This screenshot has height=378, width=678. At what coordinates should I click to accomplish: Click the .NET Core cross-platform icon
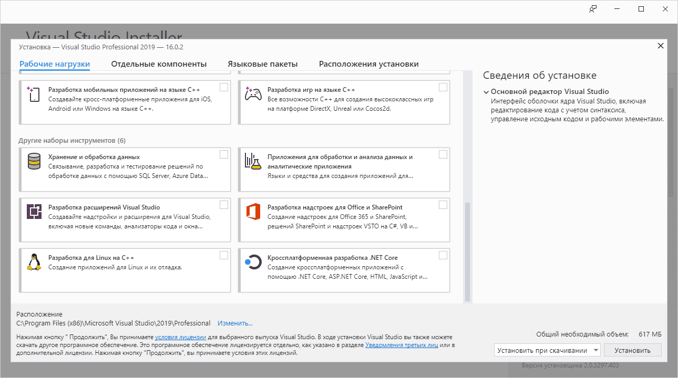point(253,262)
